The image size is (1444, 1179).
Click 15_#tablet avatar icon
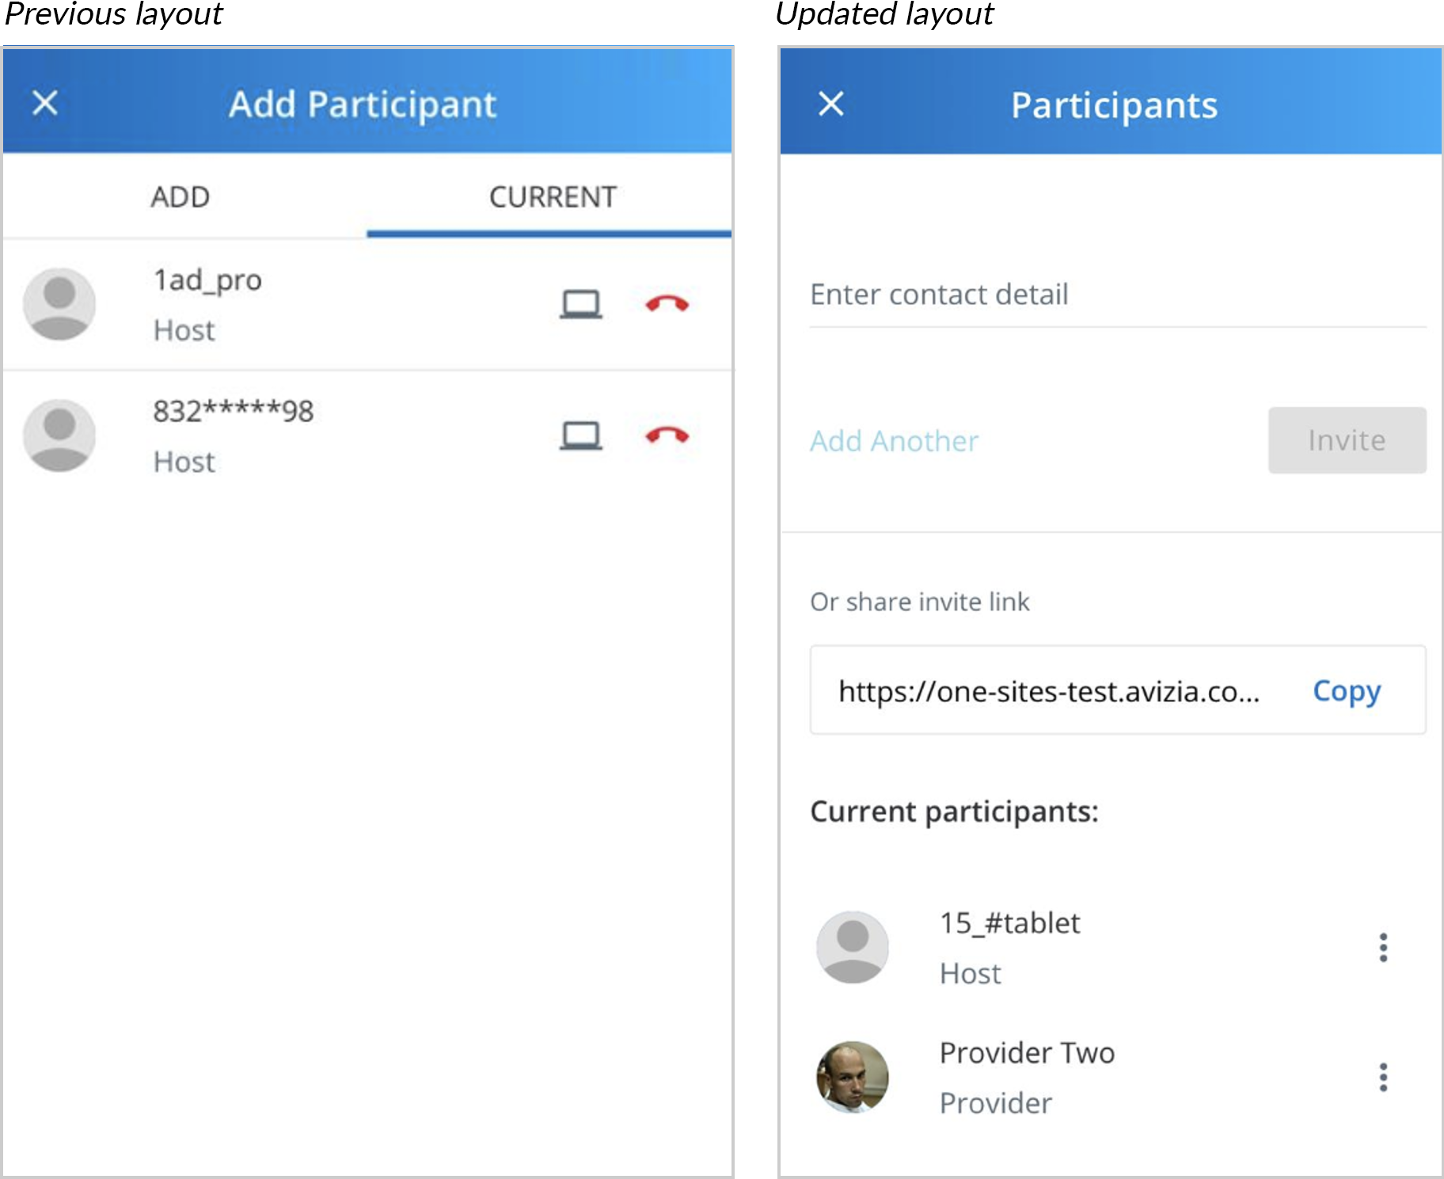point(853,947)
